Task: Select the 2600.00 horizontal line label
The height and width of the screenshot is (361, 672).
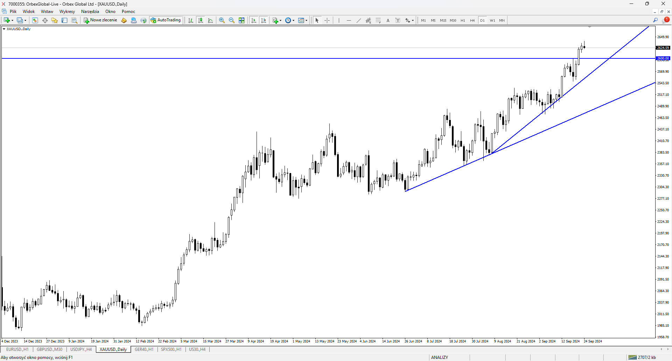Action: tap(663, 58)
